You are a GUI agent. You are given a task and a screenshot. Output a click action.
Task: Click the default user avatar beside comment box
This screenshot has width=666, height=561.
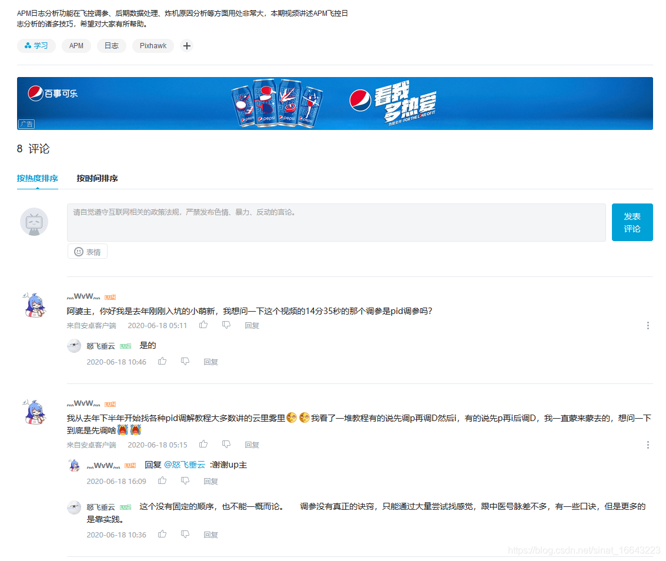pos(34,222)
